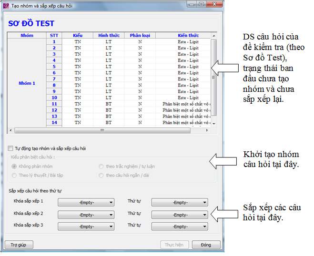Click the Hình thức column header

coord(109,36)
